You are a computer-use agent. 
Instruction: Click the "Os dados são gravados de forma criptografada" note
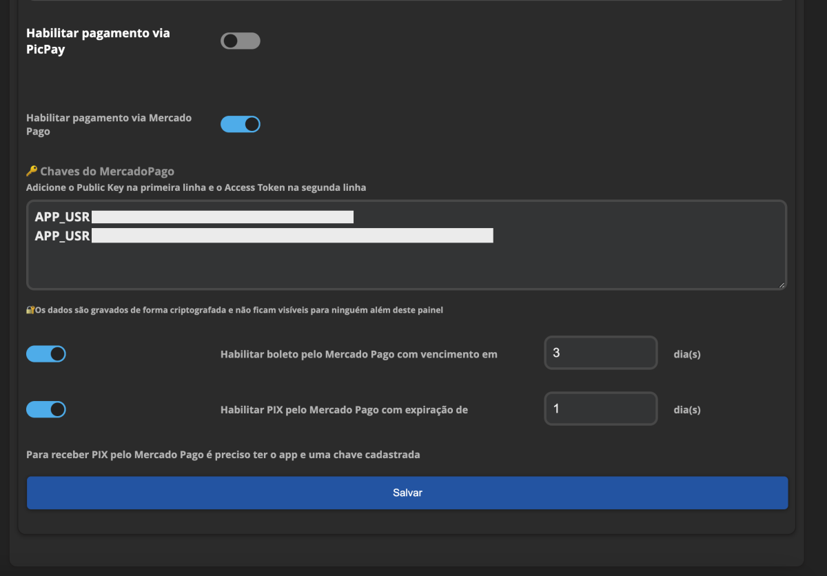[x=238, y=310]
